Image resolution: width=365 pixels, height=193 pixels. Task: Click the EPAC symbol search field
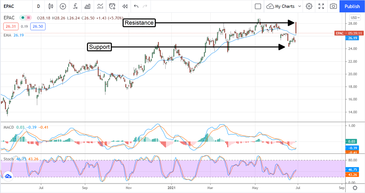tap(15, 6)
